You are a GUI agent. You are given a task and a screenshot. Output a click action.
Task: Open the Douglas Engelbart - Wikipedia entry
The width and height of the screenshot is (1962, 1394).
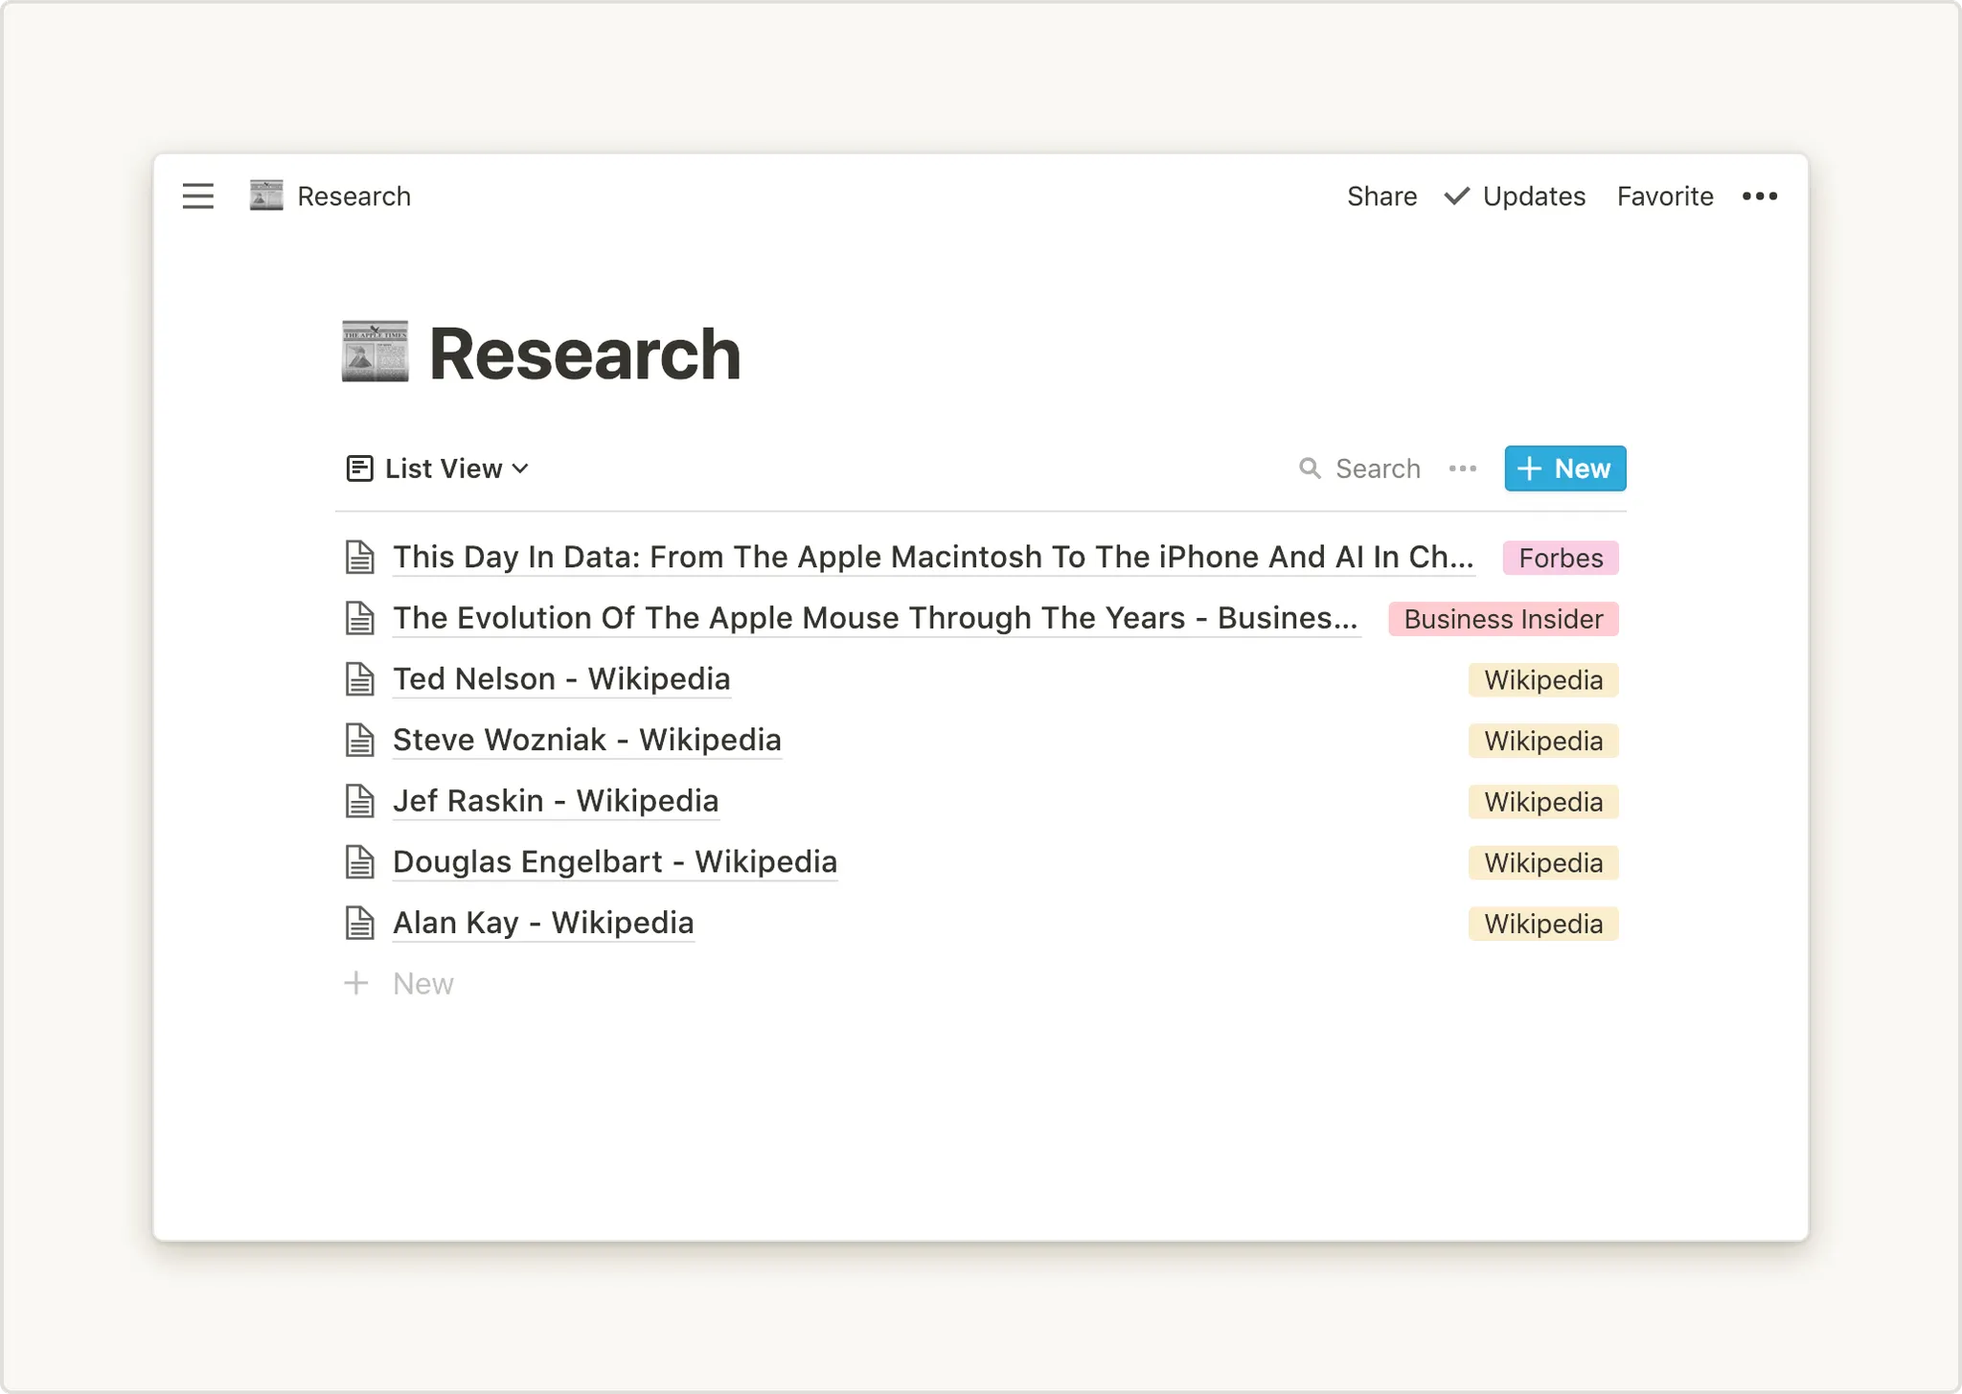tap(614, 861)
